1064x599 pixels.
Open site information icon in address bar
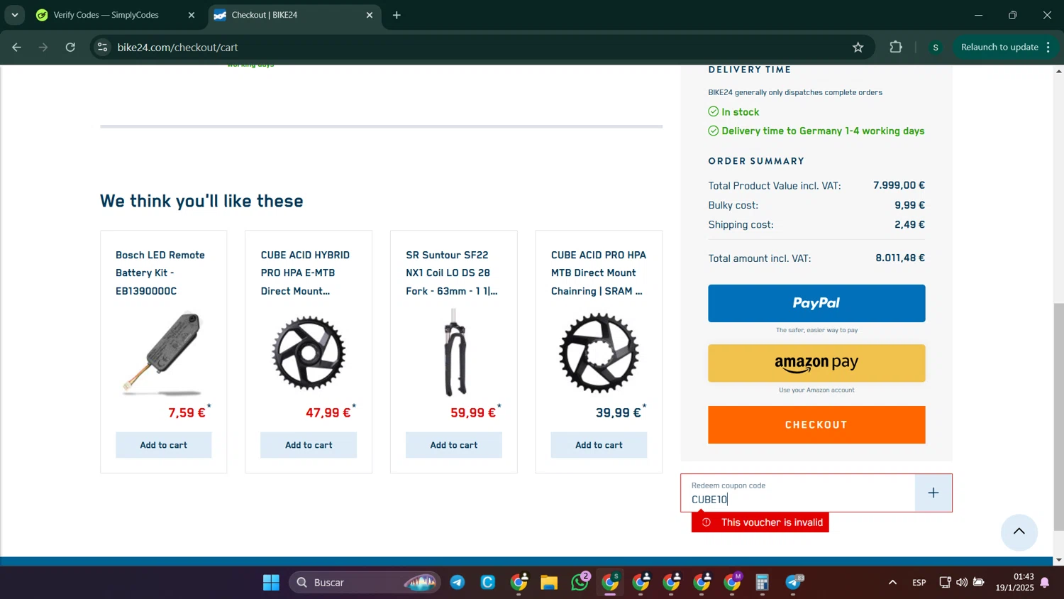click(103, 48)
